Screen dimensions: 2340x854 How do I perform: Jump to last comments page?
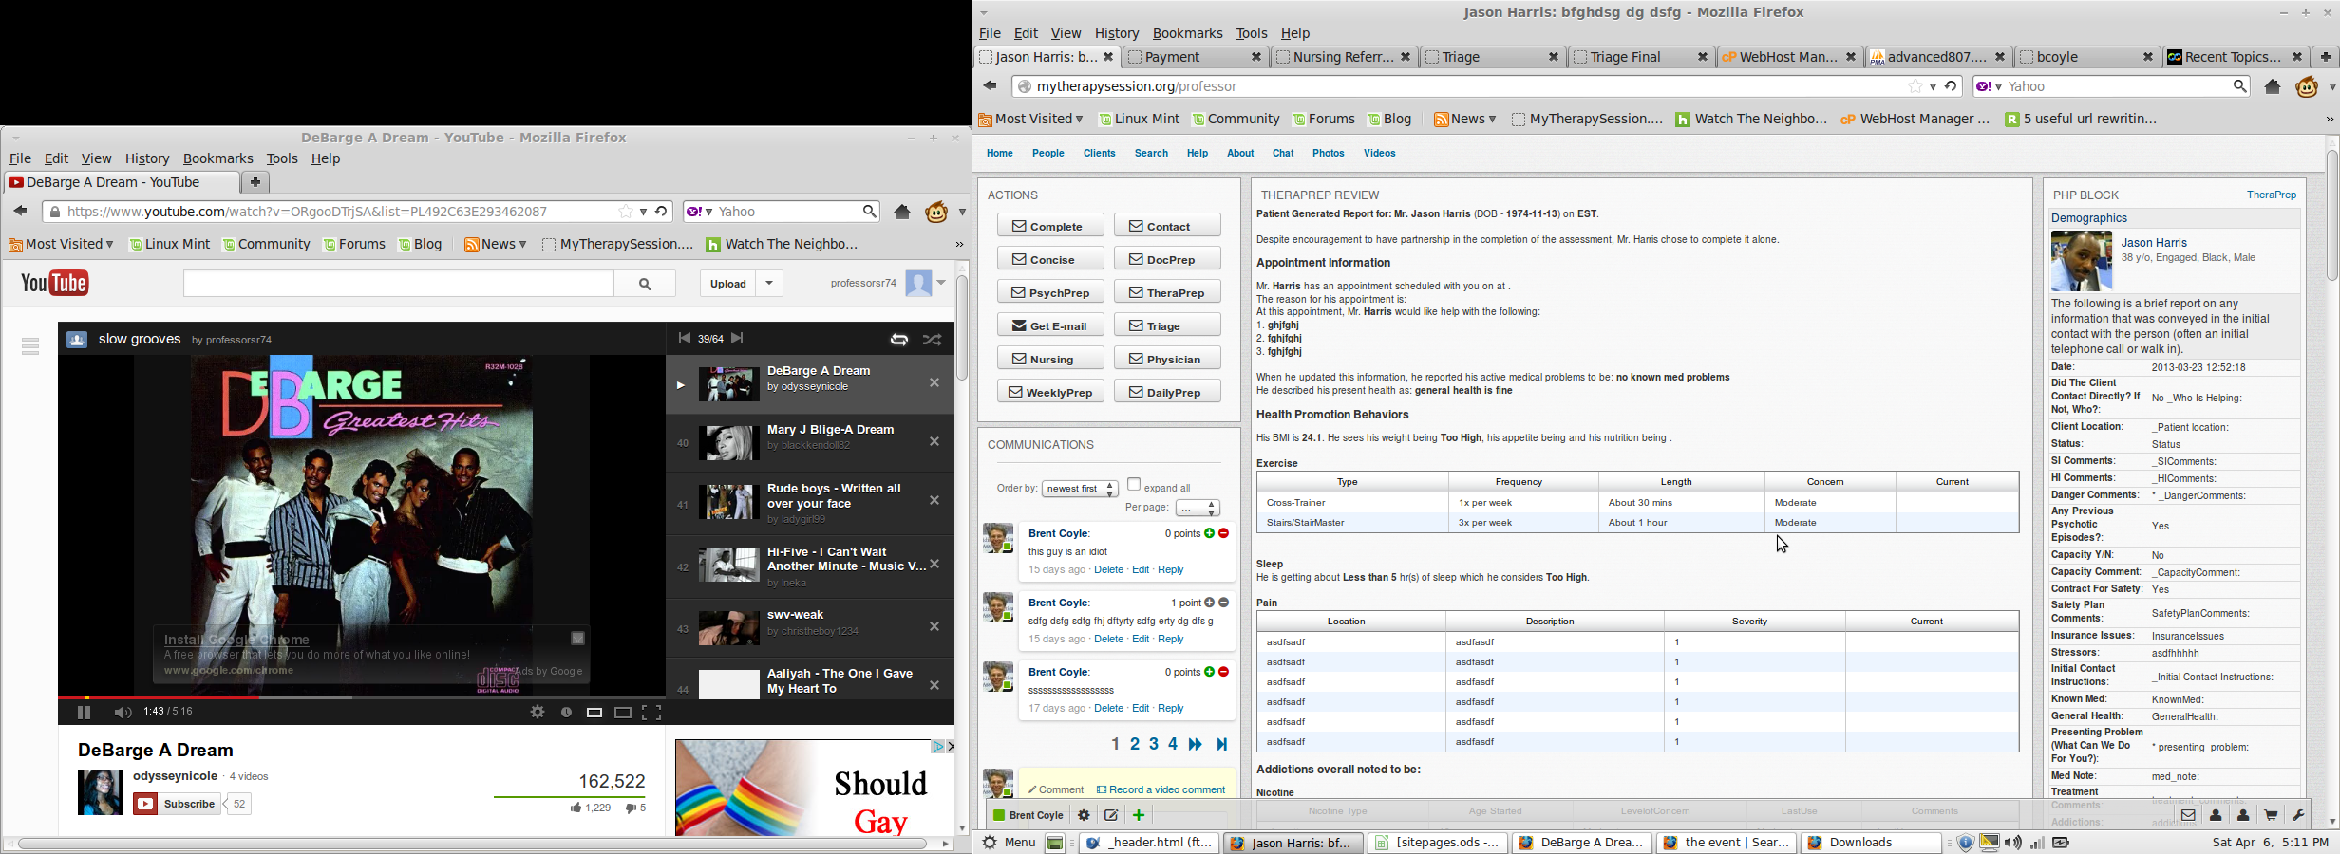(x=1222, y=745)
